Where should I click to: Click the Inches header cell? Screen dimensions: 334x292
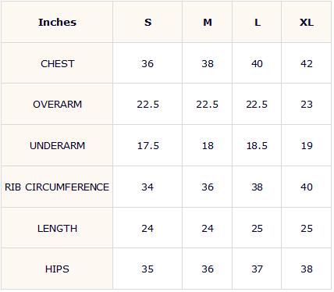(x=57, y=22)
